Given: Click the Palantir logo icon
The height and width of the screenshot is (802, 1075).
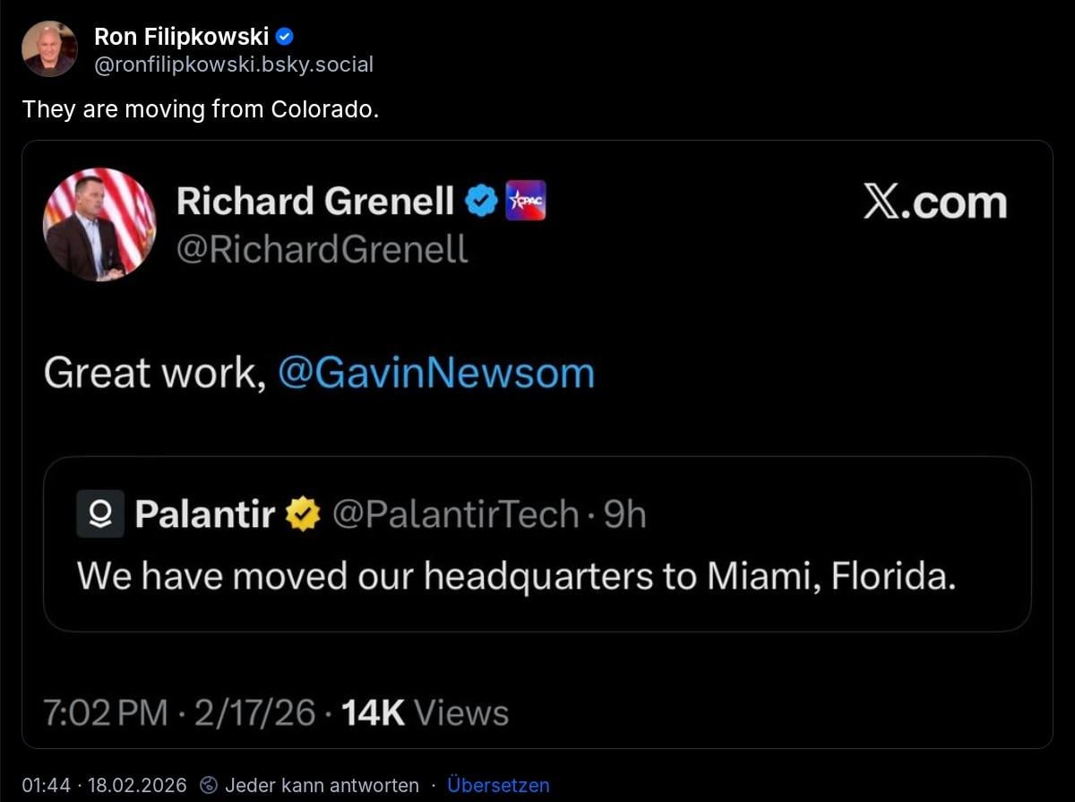Looking at the screenshot, I should [100, 514].
